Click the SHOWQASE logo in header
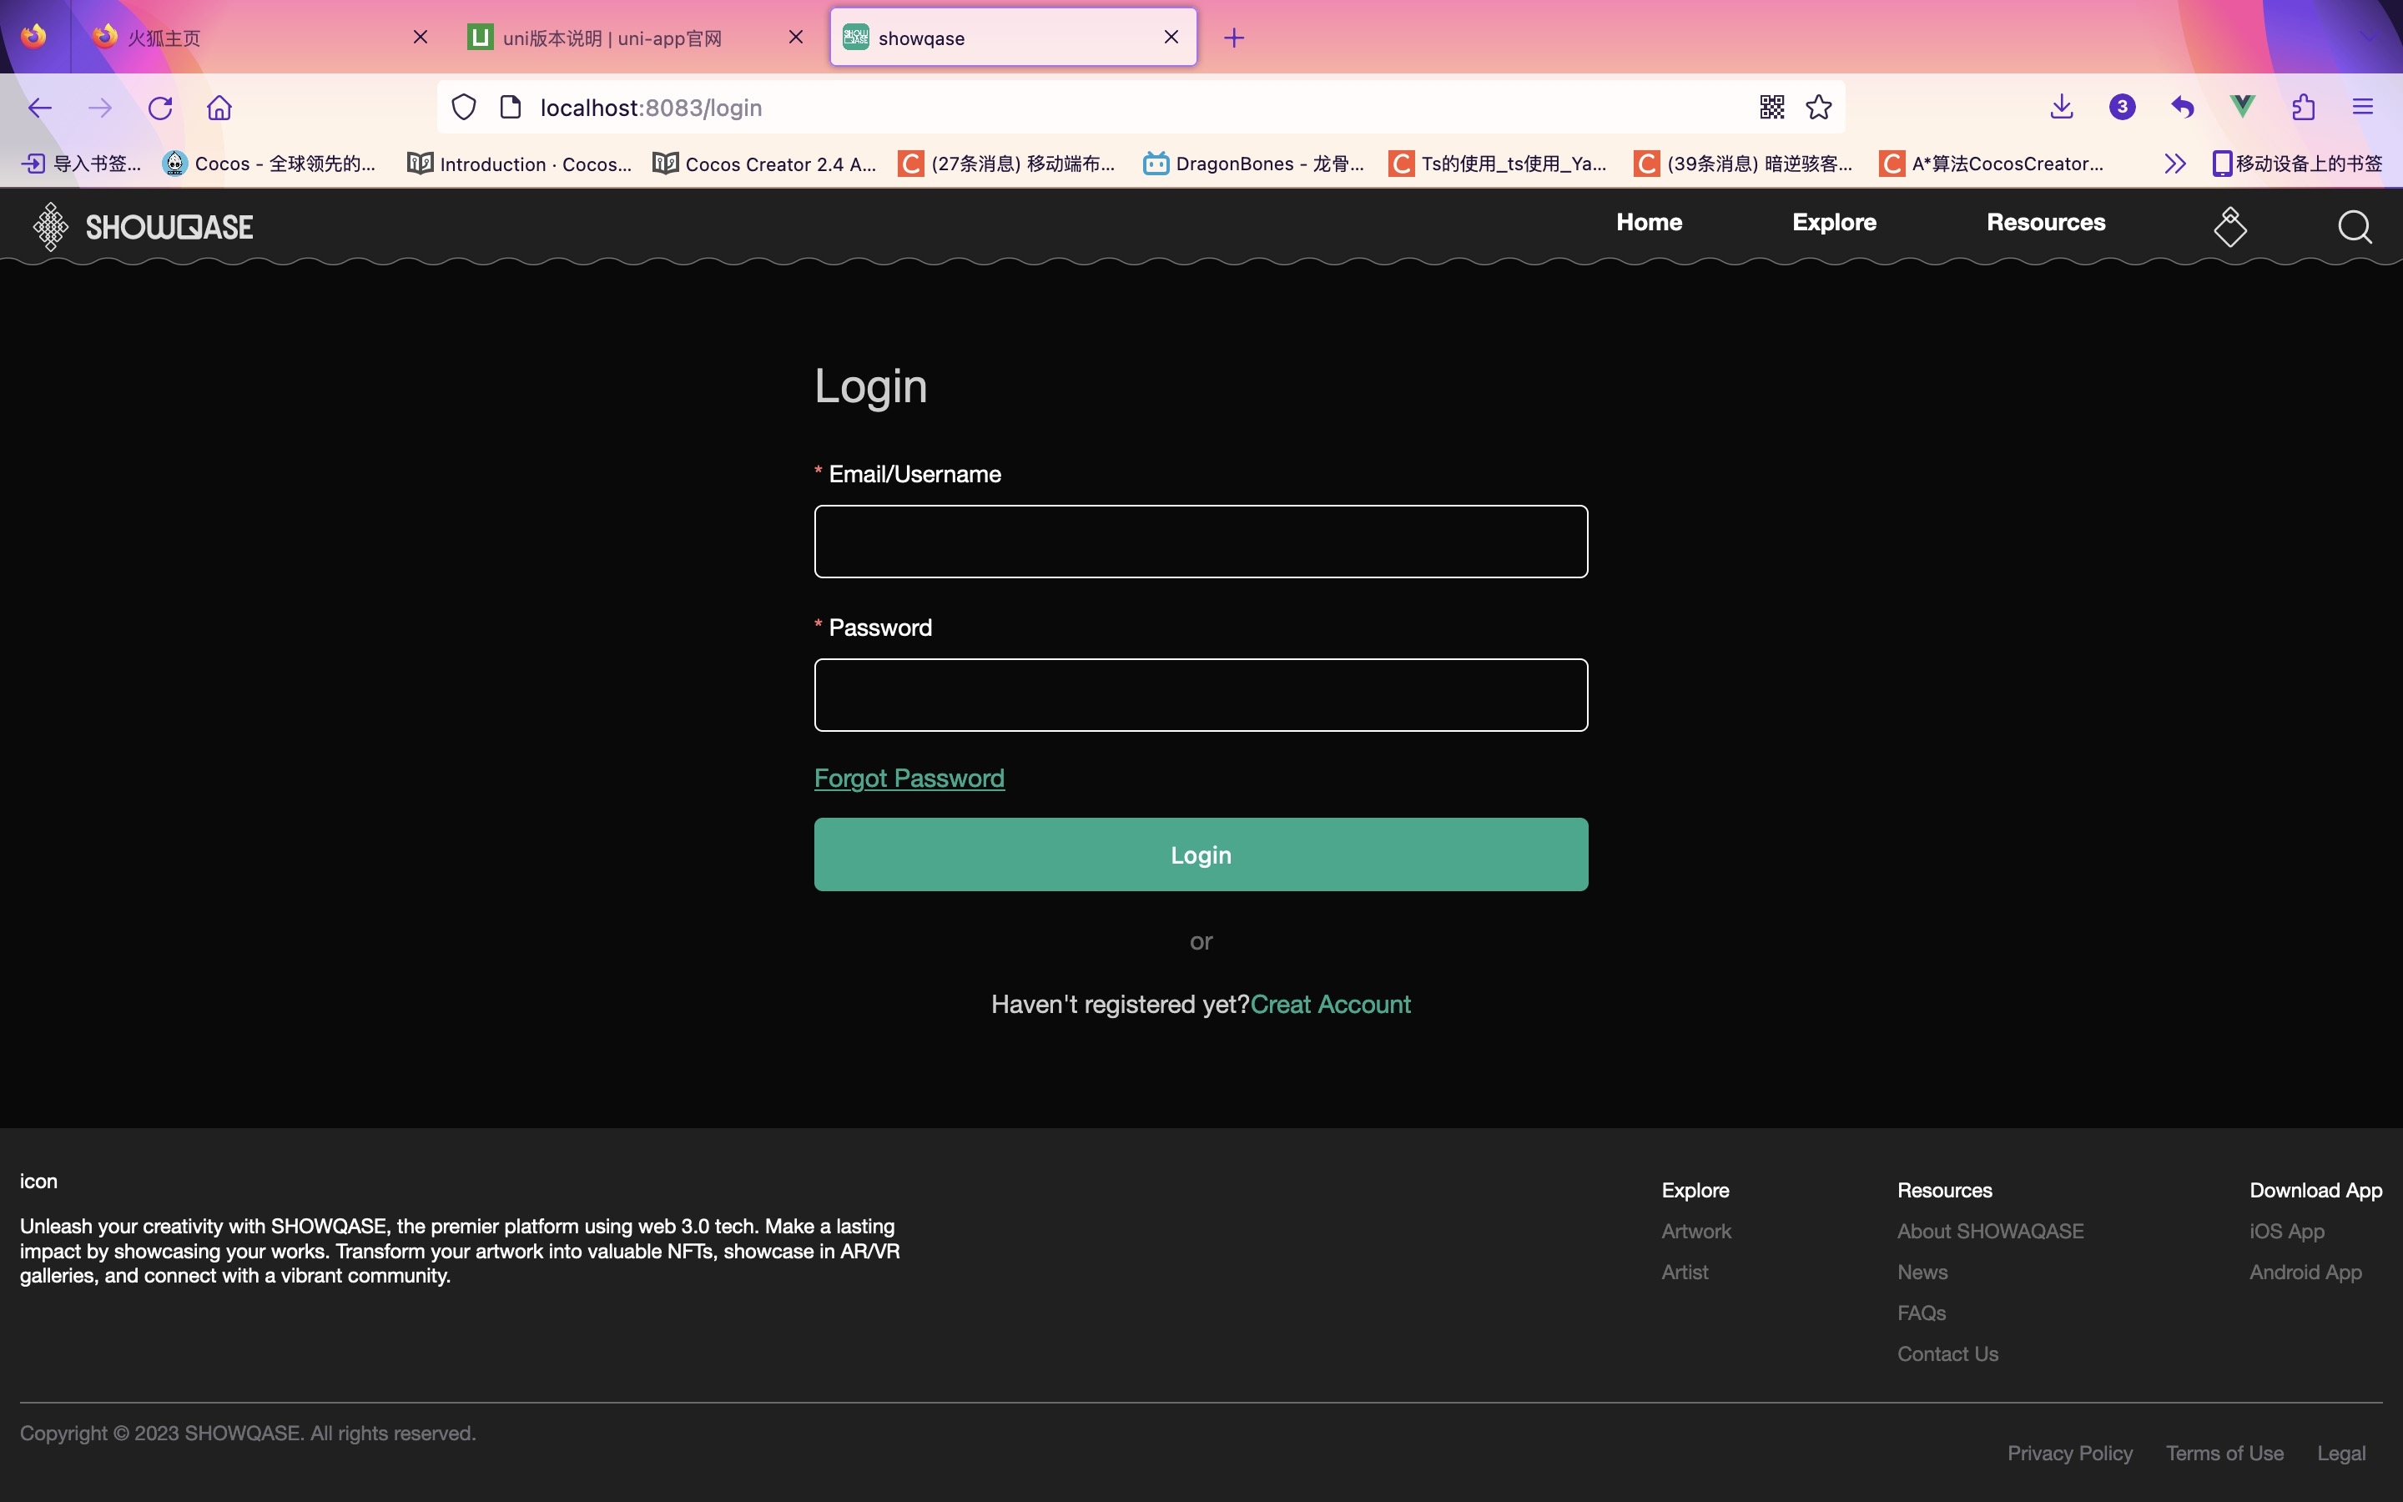The height and width of the screenshot is (1502, 2403). pyautogui.click(x=143, y=226)
